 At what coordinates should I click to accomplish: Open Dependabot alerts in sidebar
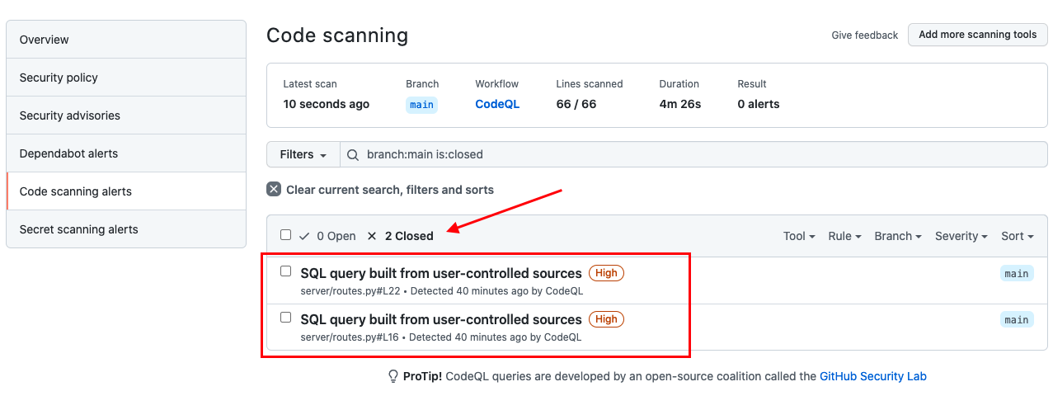pos(126,153)
